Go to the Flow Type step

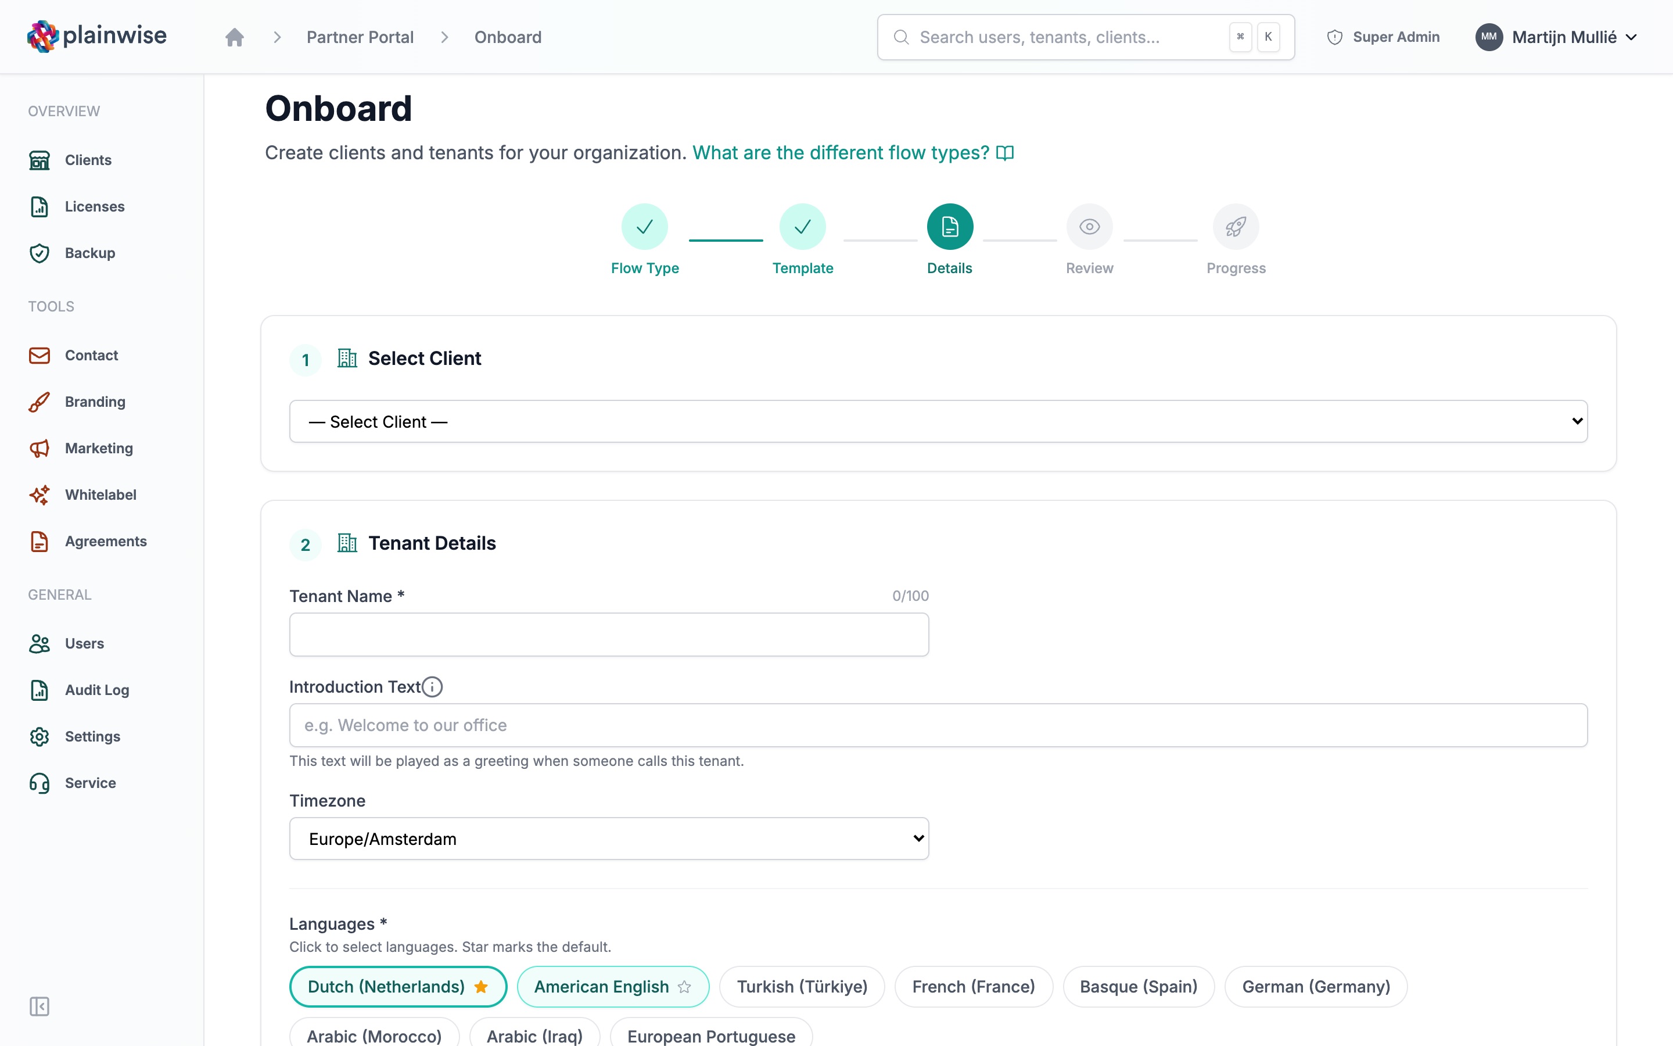[644, 239]
